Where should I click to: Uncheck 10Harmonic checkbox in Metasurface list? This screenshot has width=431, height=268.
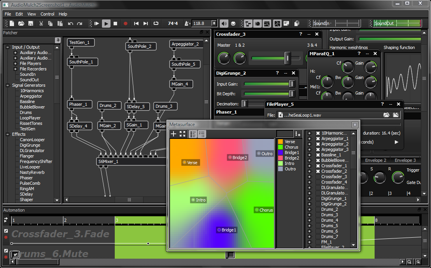pos(318,133)
